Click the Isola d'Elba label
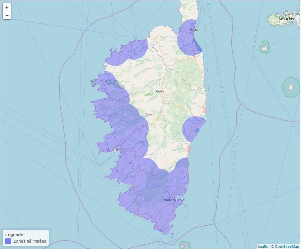 (x=286, y=19)
